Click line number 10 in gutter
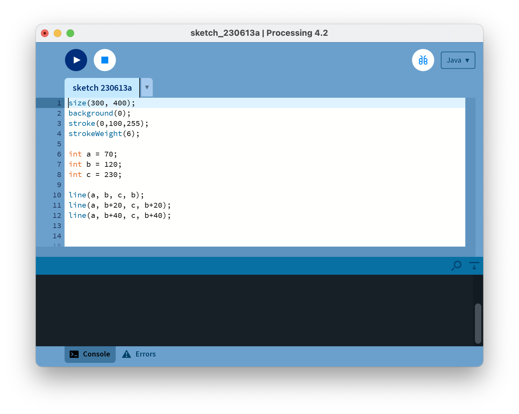This screenshot has height=414, width=519. (57, 195)
